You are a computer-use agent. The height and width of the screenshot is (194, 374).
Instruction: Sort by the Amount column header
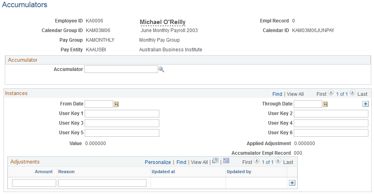pos(44,172)
